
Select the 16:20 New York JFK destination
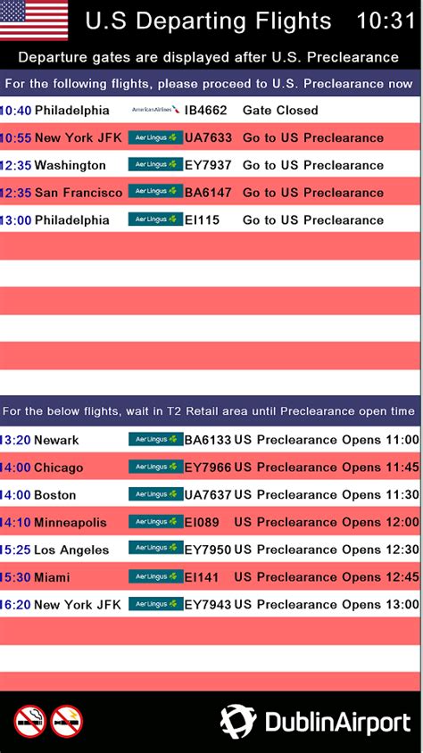(78, 604)
